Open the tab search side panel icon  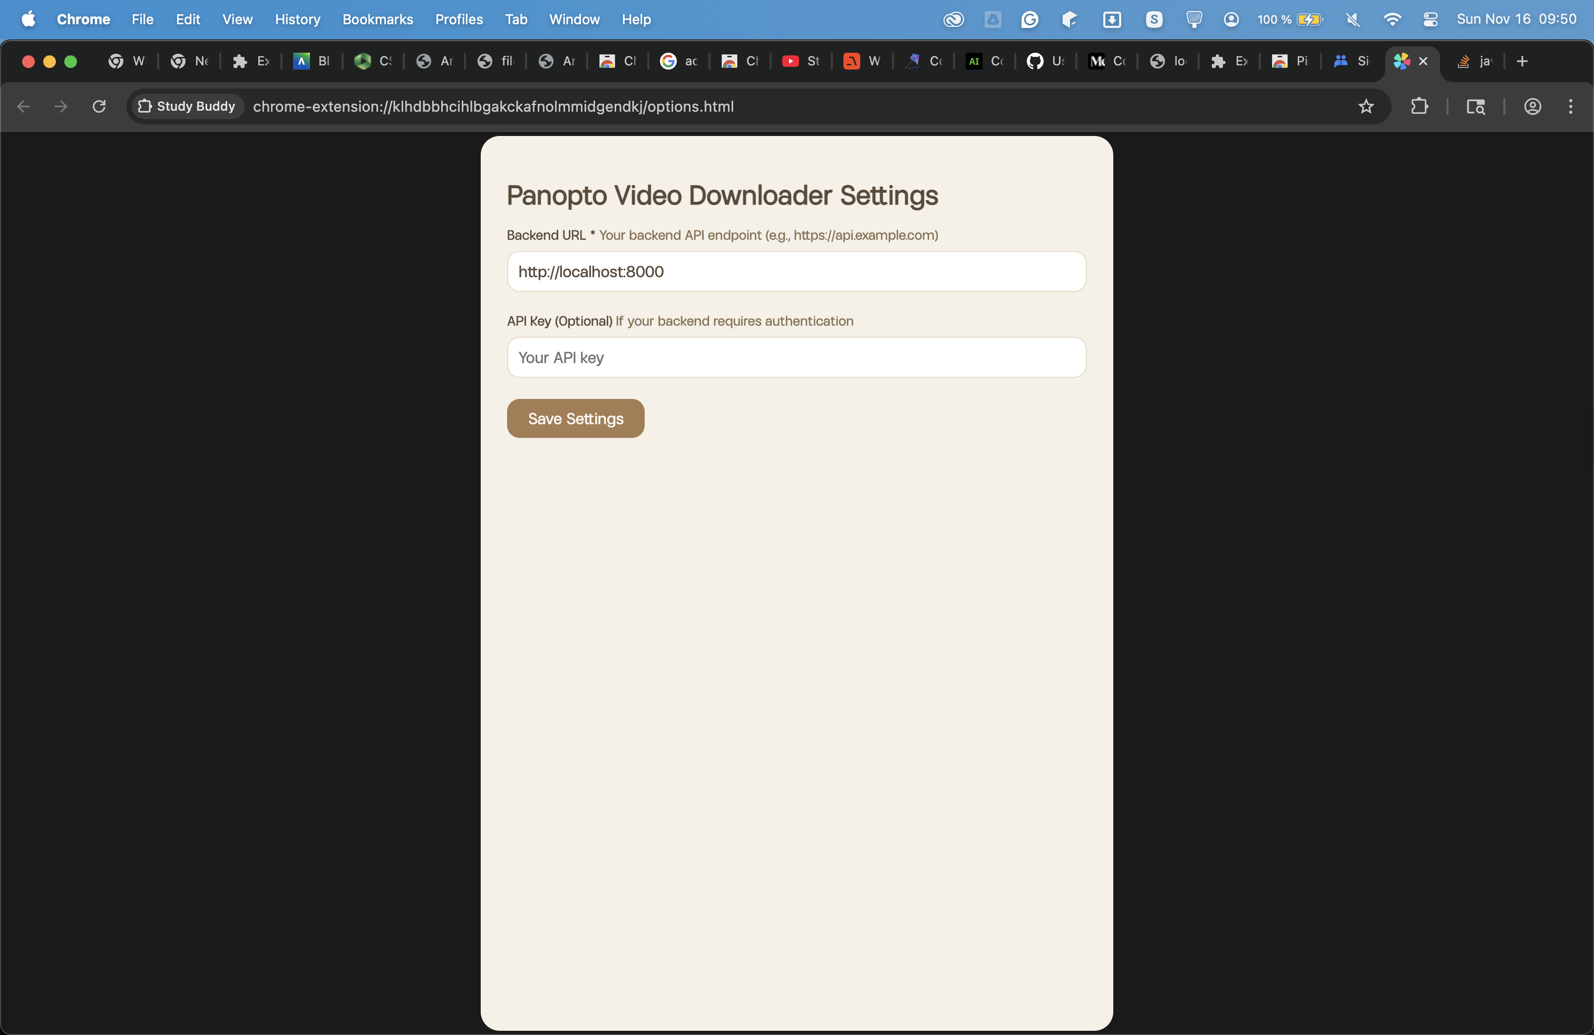(x=1475, y=106)
